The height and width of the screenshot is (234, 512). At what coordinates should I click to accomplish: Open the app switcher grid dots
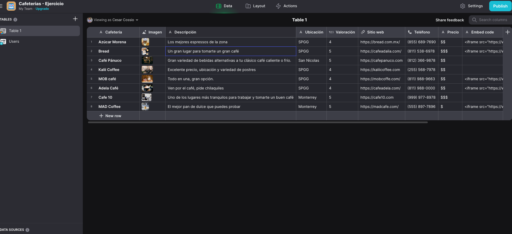[1, 6]
